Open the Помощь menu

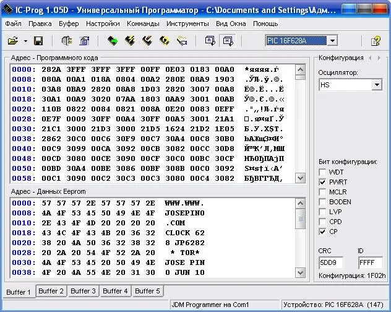pos(265,24)
